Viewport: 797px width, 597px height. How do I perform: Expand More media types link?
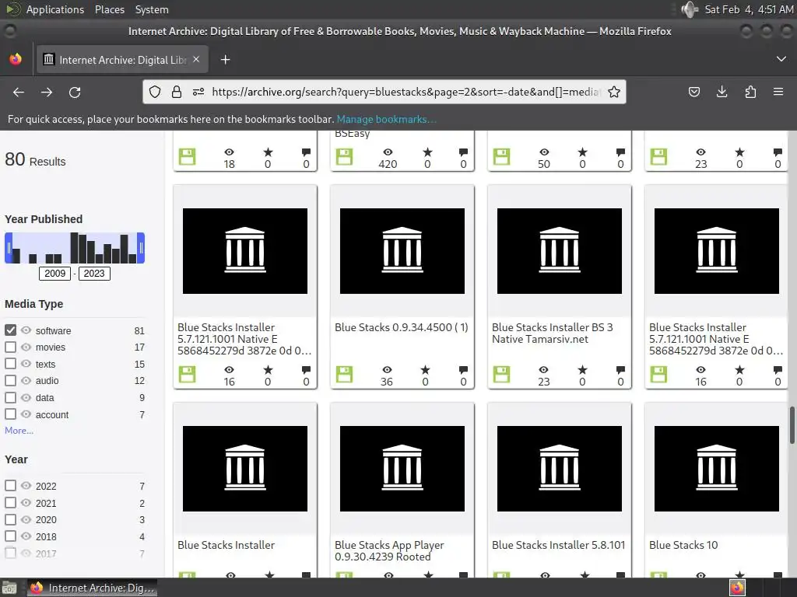19,431
